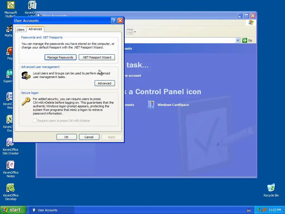The height and width of the screenshot is (214, 285).
Task: Open Microsoft Outlook desktop shortcut
Action: (11, 9)
